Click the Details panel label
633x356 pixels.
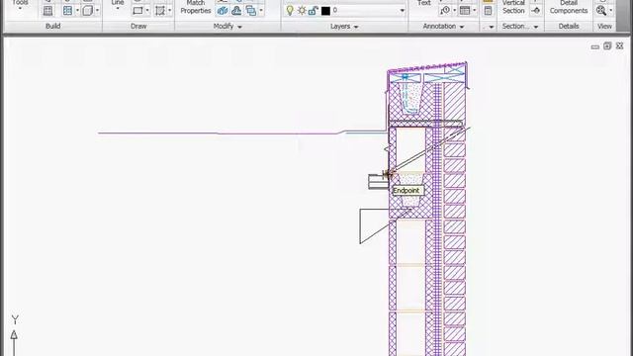[569, 26]
